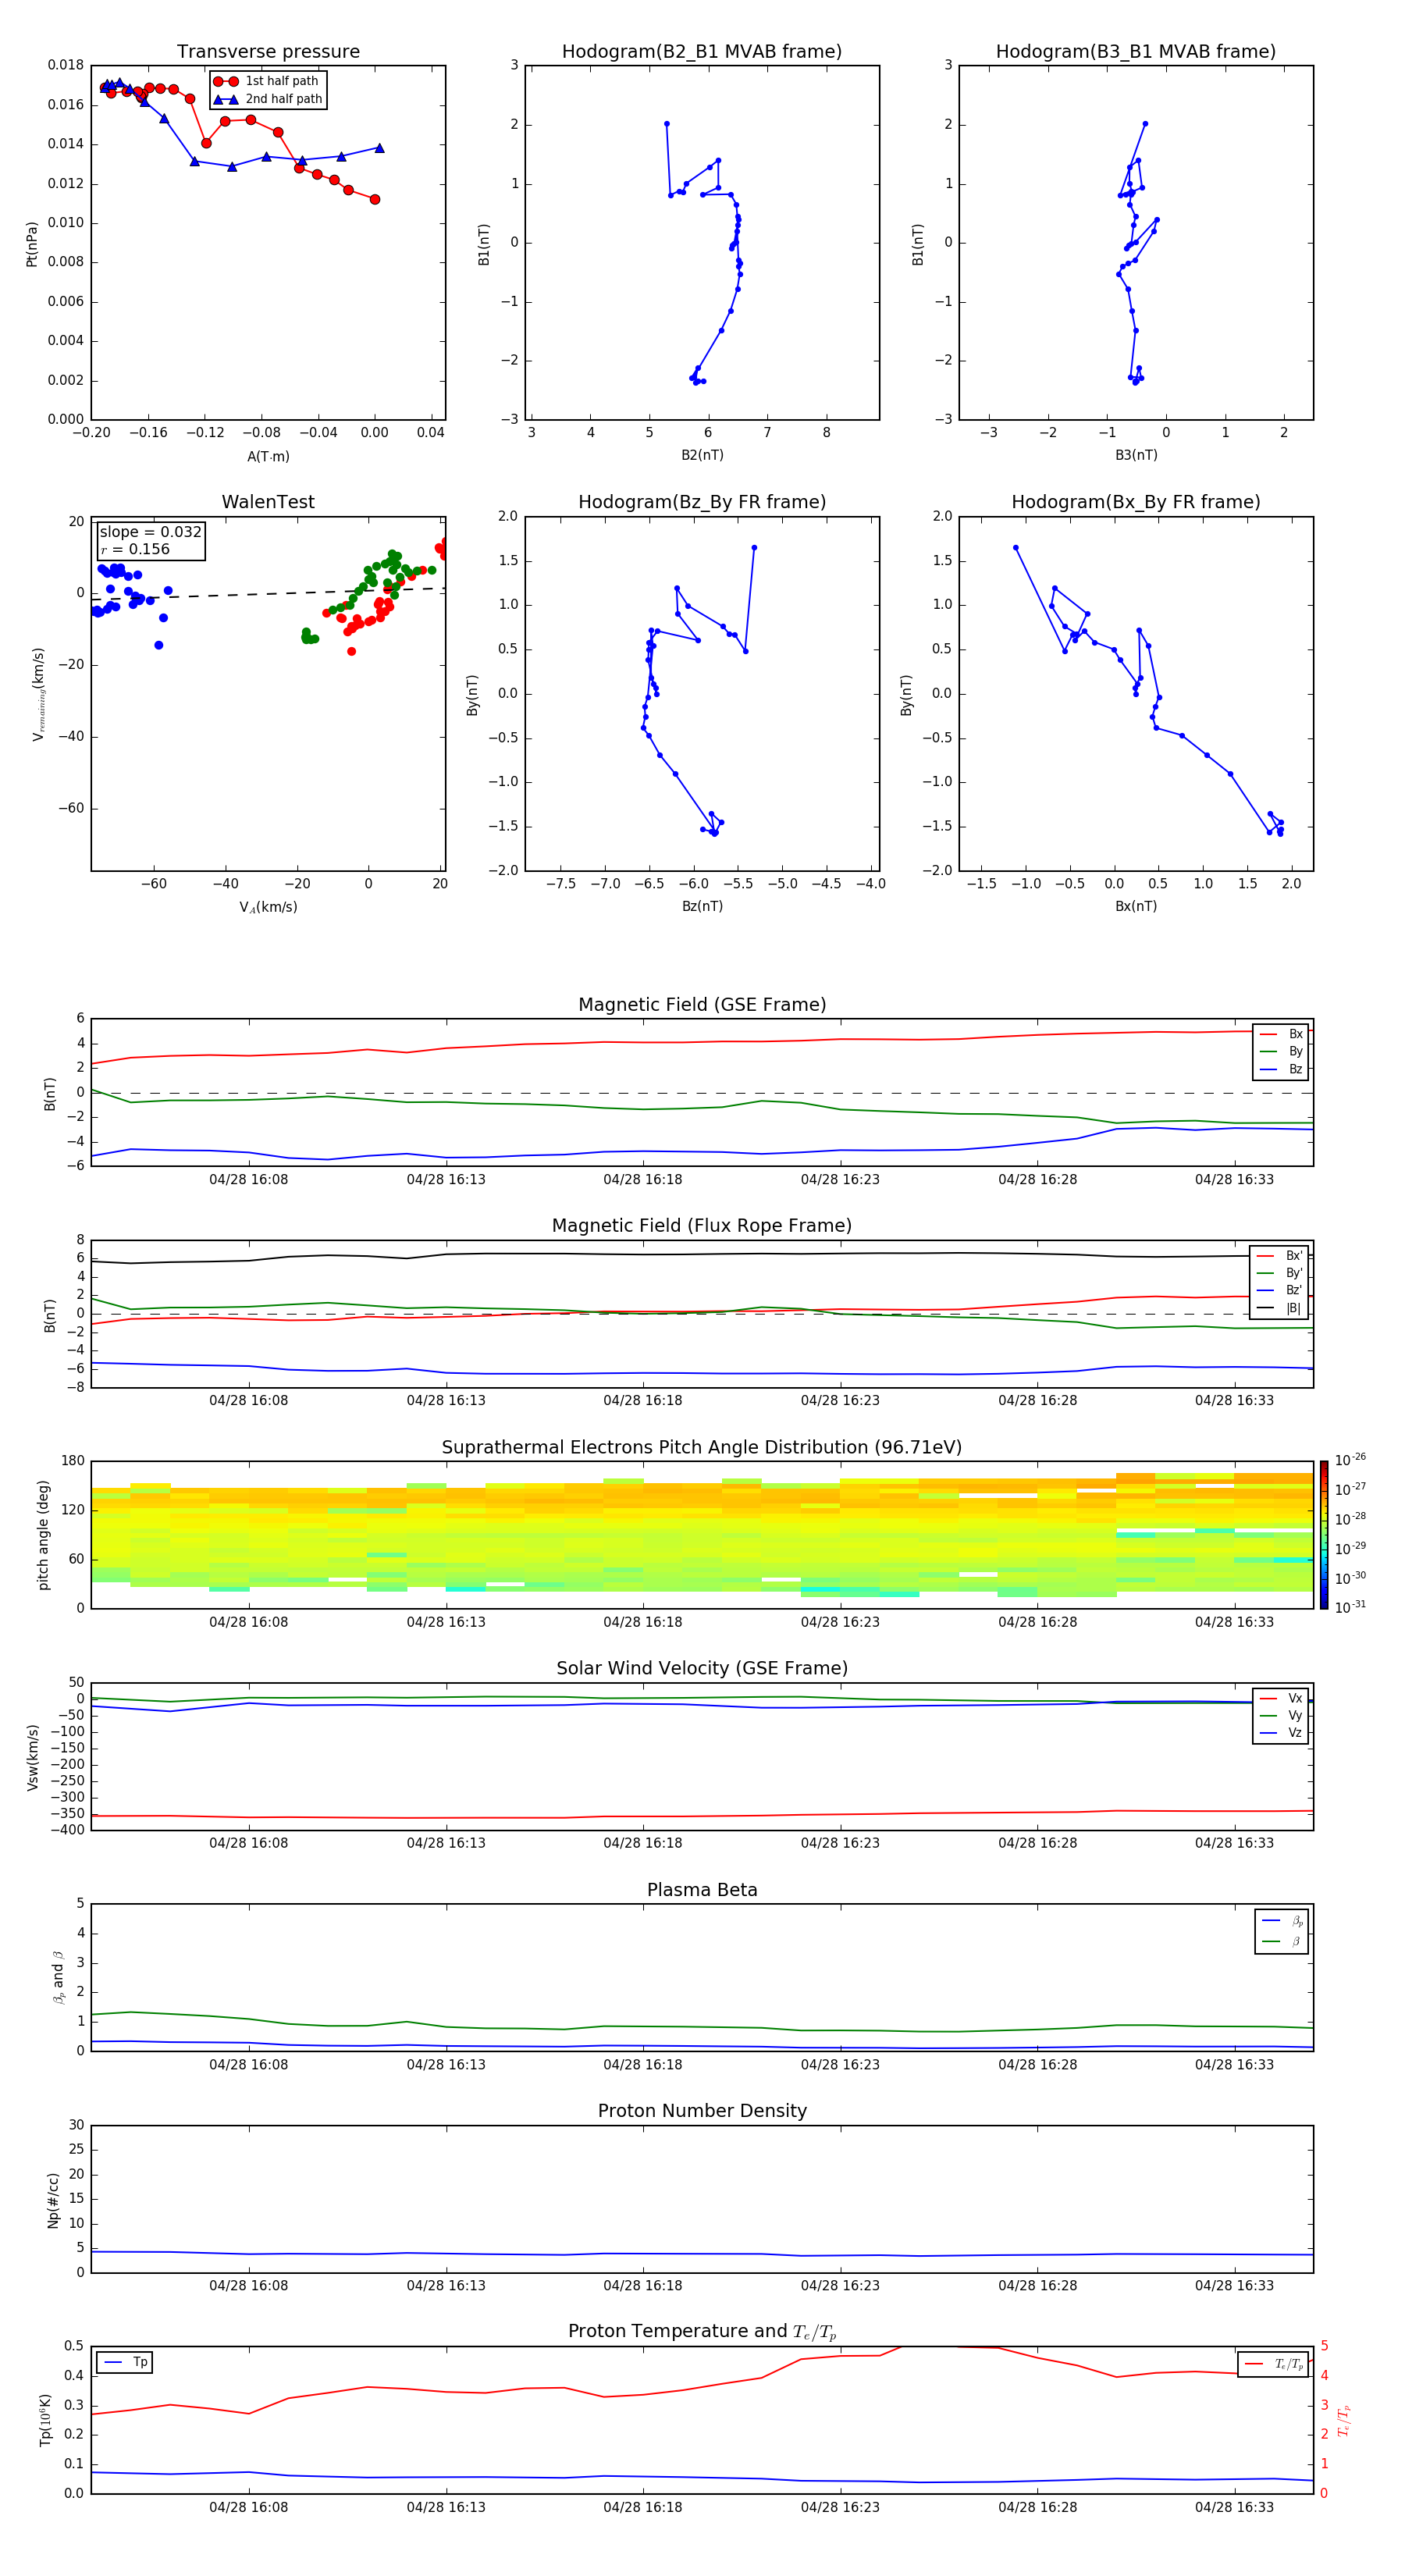Screen dimensions: 1405x2576
Task: Click the "Proton Number Density" title
Action: 702,2111
